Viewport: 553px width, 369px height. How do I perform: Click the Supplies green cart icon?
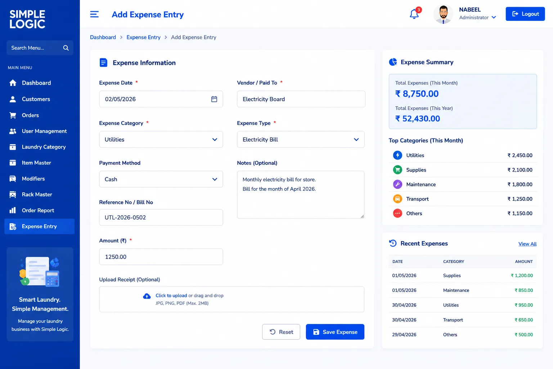397,170
